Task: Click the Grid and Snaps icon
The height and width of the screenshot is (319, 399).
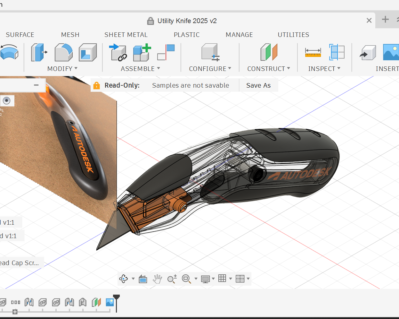Action: click(x=222, y=279)
